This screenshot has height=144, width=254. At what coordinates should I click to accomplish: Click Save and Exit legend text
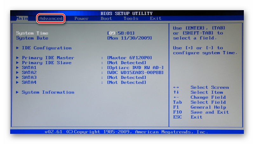pyautogui.click(x=210, y=112)
